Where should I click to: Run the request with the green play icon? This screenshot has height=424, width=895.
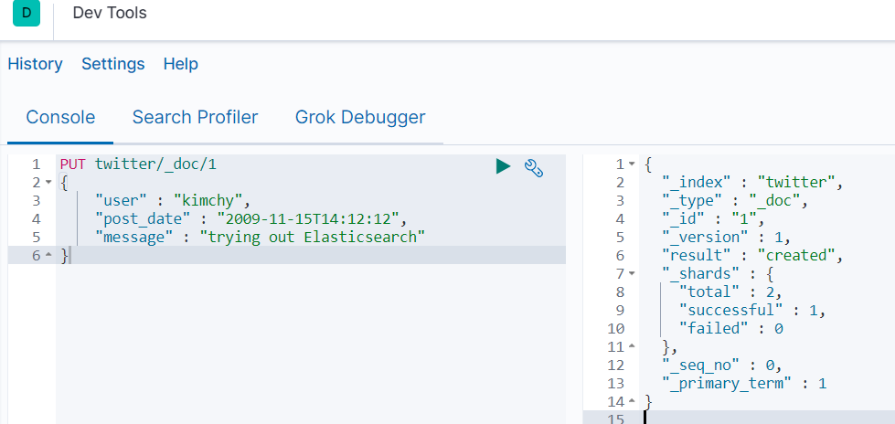pyautogui.click(x=503, y=166)
